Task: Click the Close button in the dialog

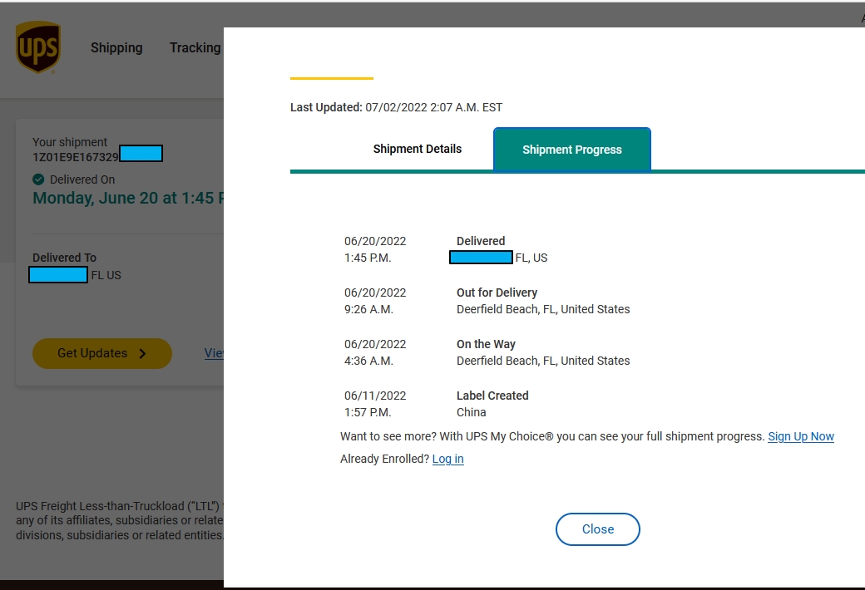Action: pyautogui.click(x=597, y=529)
